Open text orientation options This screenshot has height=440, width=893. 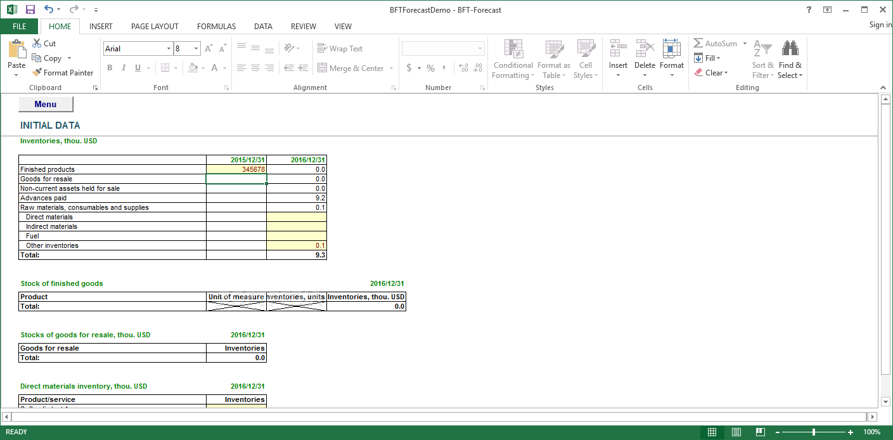pos(292,48)
